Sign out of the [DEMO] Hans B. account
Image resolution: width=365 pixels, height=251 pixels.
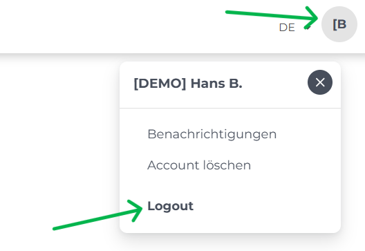(170, 206)
